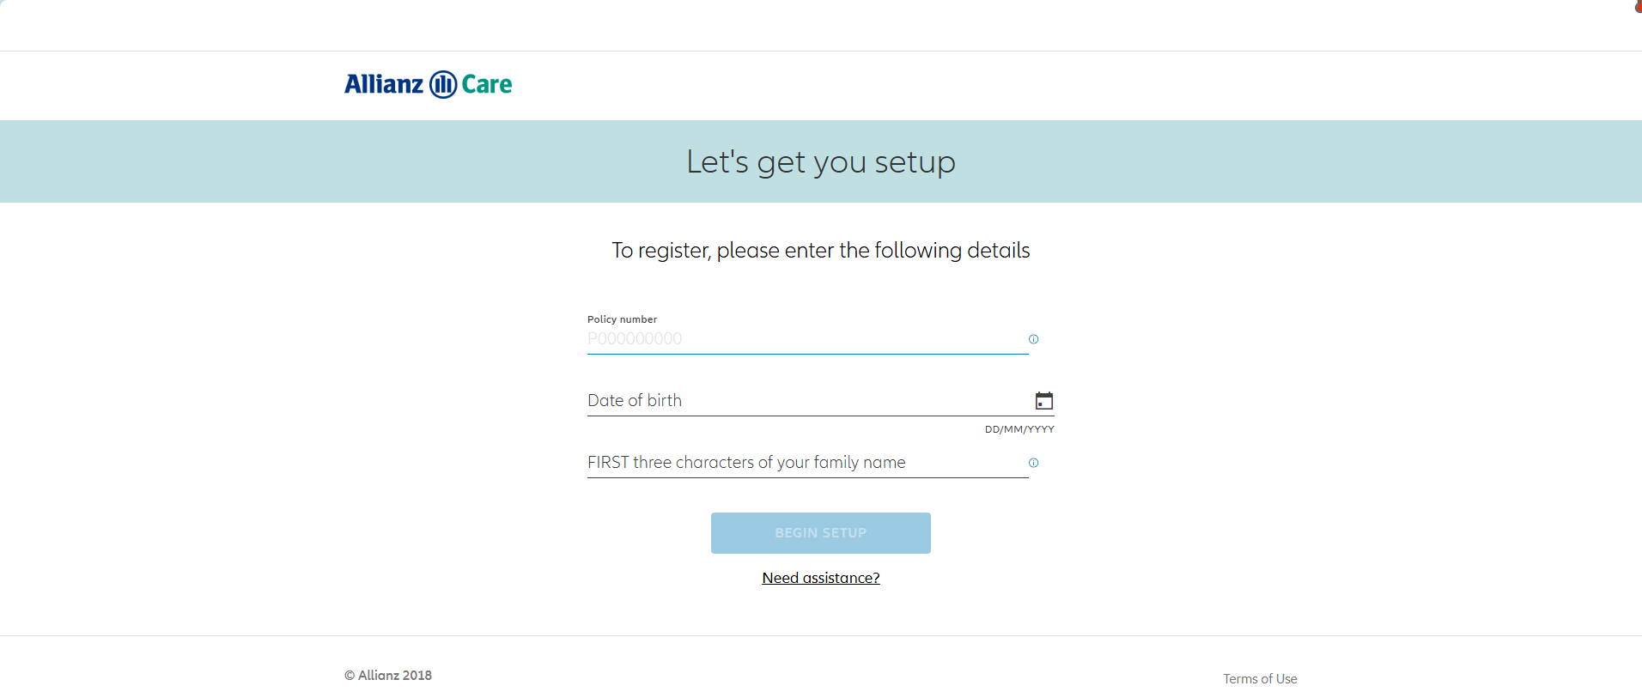Click the empty white strip above the logo

(821, 26)
